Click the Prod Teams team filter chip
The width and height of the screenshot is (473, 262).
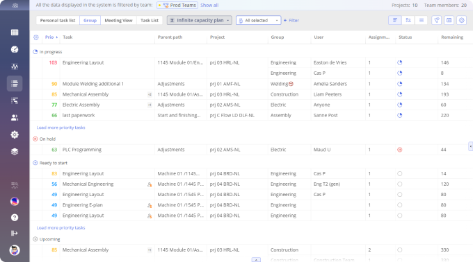(177, 5)
